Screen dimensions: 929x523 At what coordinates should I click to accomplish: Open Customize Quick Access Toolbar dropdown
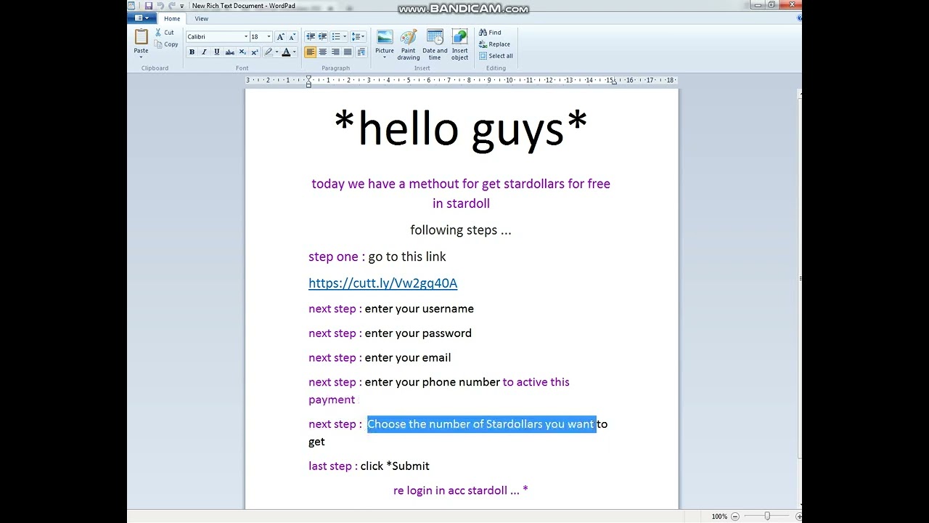pyautogui.click(x=182, y=6)
